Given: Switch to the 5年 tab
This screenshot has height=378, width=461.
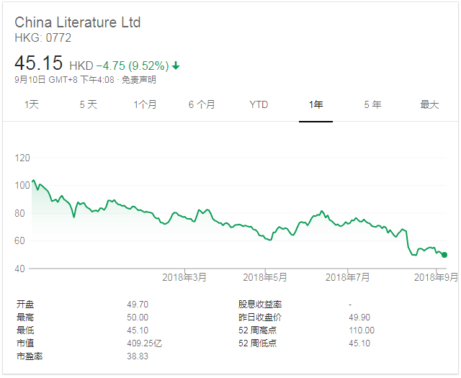Looking at the screenshot, I should pyautogui.click(x=372, y=104).
